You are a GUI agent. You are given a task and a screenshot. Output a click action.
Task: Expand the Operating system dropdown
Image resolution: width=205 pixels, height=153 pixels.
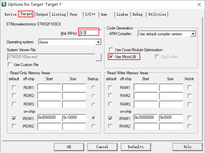[98, 42]
